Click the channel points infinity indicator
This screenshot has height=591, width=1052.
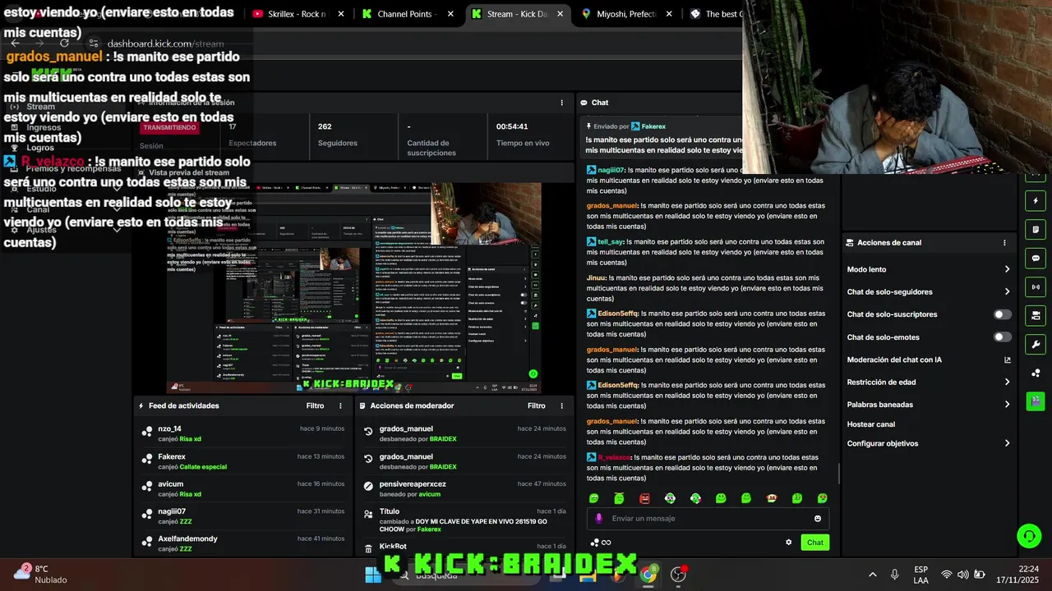point(601,543)
